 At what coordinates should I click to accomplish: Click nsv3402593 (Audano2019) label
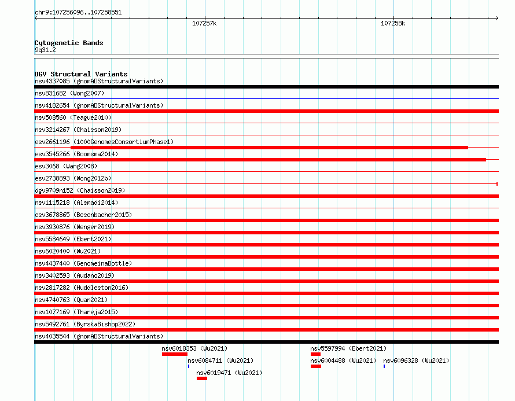click(75, 275)
